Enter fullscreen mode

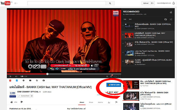[119, 76]
